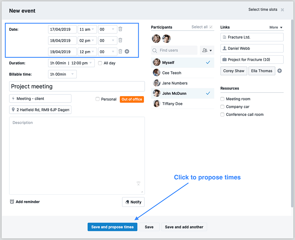Deselect John McDunn from participants

(x=182, y=93)
